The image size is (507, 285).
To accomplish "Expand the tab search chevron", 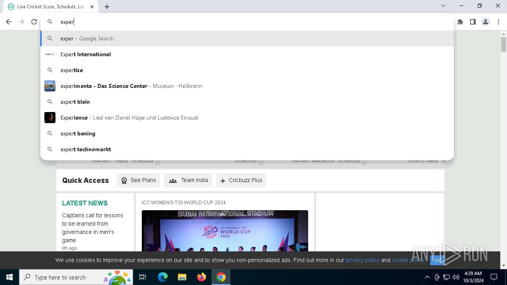I will click(443, 6).
